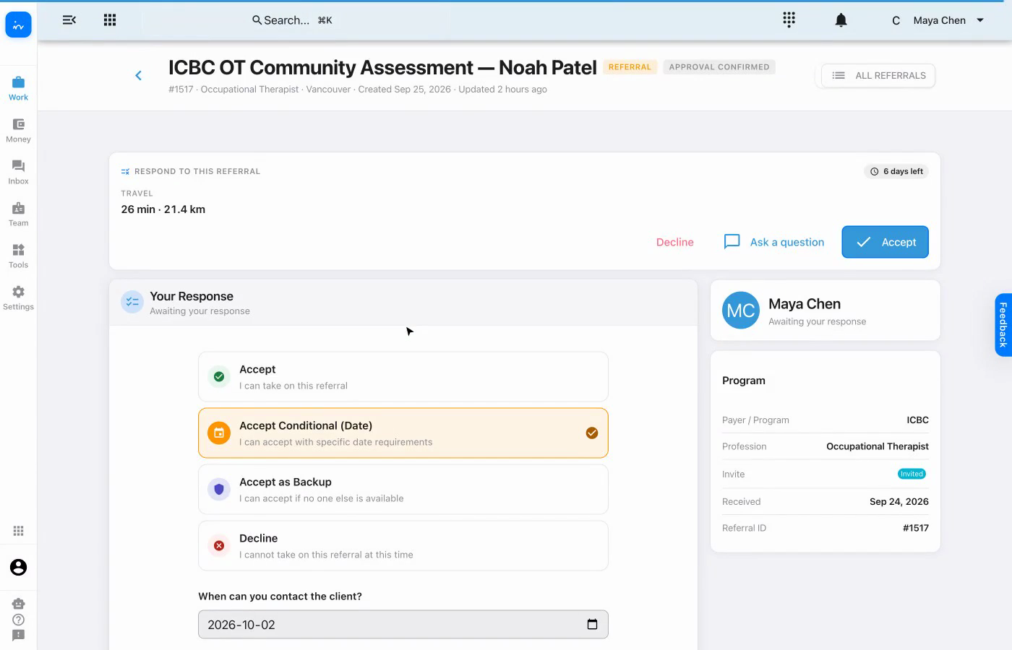Viewport: 1012px width, 650px height.
Task: Click the Referral tag
Action: pos(630,67)
